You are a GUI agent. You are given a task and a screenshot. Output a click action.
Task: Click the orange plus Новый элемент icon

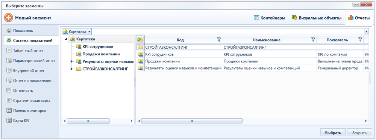tap(9, 18)
